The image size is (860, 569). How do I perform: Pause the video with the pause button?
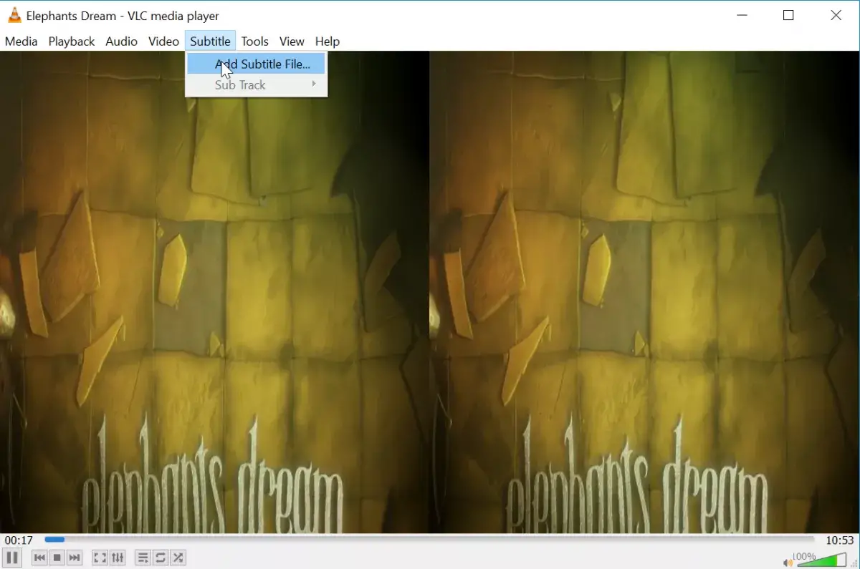[x=12, y=558]
